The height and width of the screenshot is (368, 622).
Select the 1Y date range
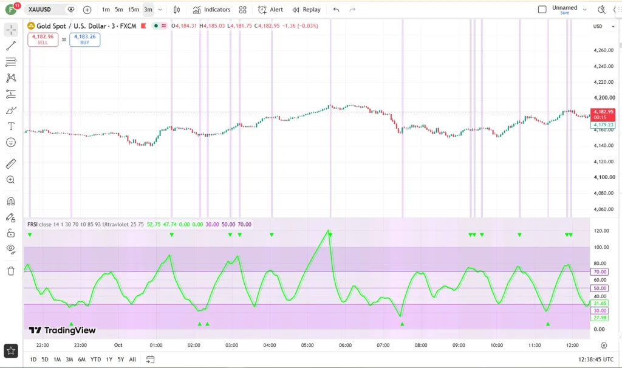coord(109,359)
